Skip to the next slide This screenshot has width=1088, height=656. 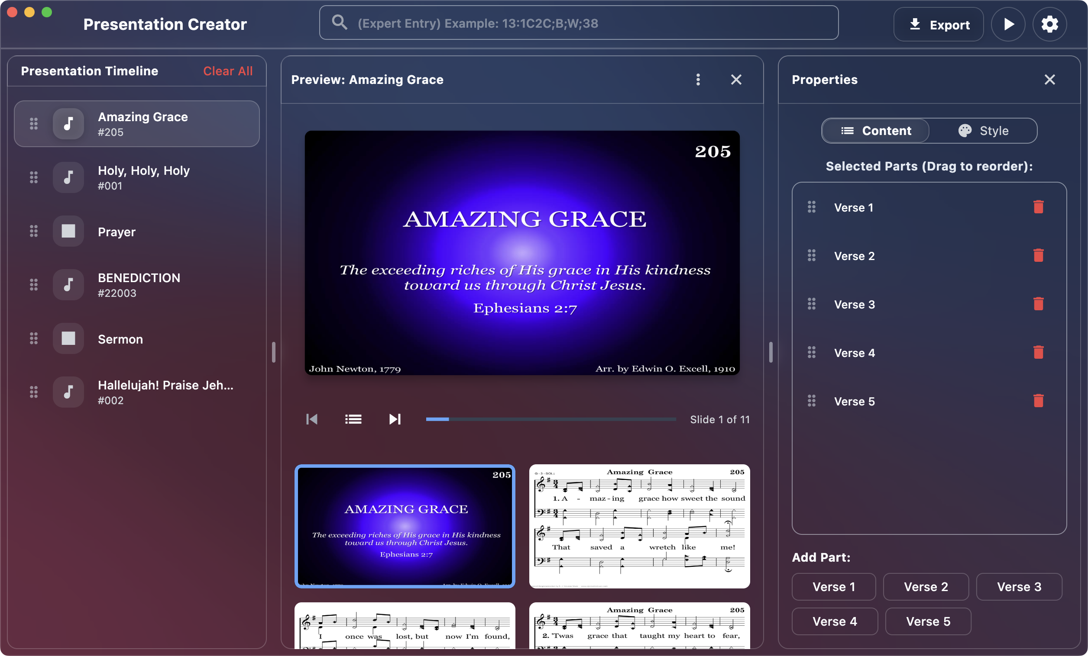click(394, 419)
